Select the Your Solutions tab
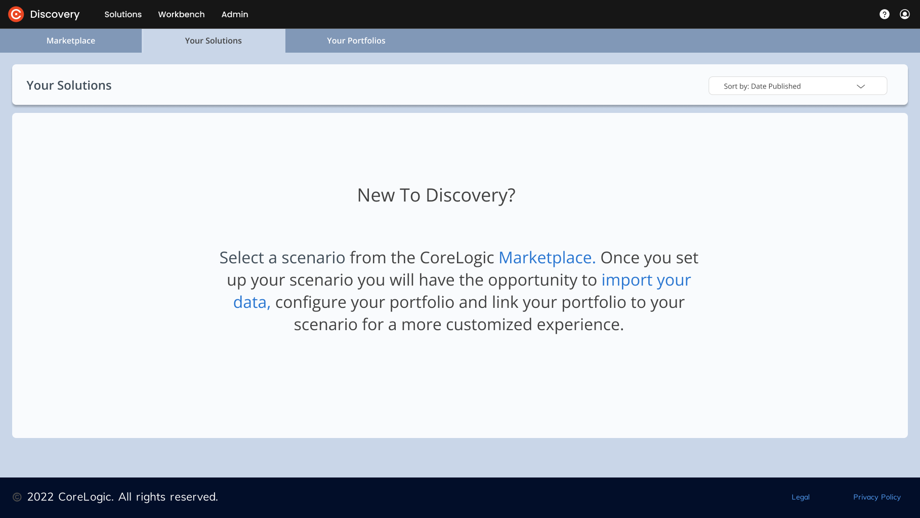The width and height of the screenshot is (920, 518). click(x=214, y=41)
